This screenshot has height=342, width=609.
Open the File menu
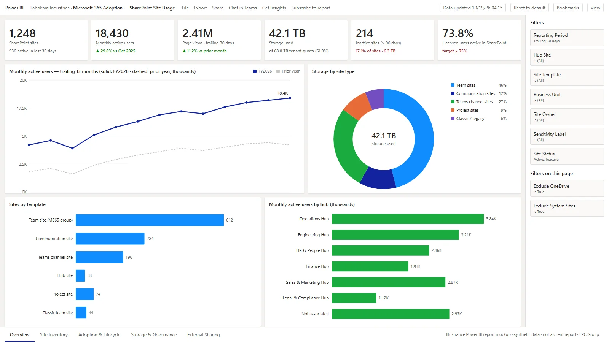pyautogui.click(x=185, y=8)
